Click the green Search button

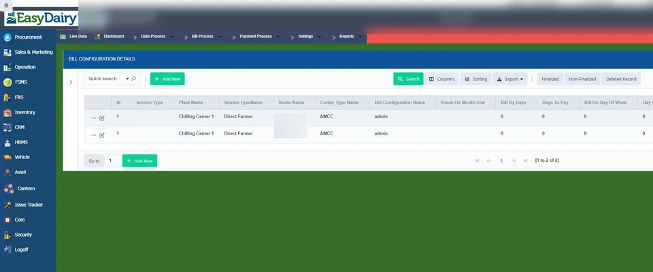408,79
